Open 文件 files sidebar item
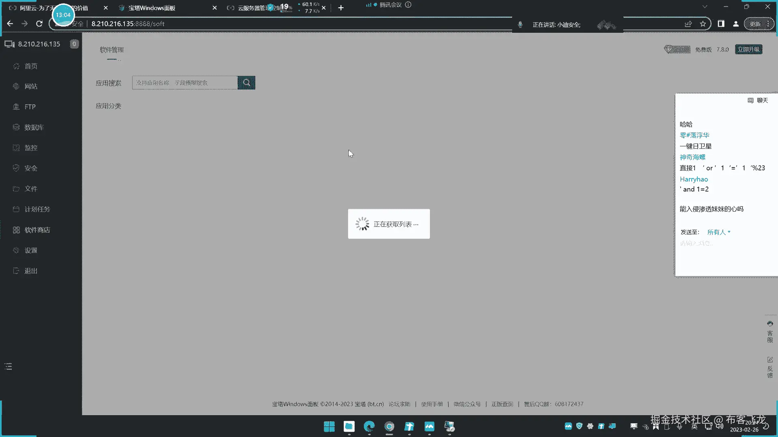The width and height of the screenshot is (778, 437). pos(31,189)
